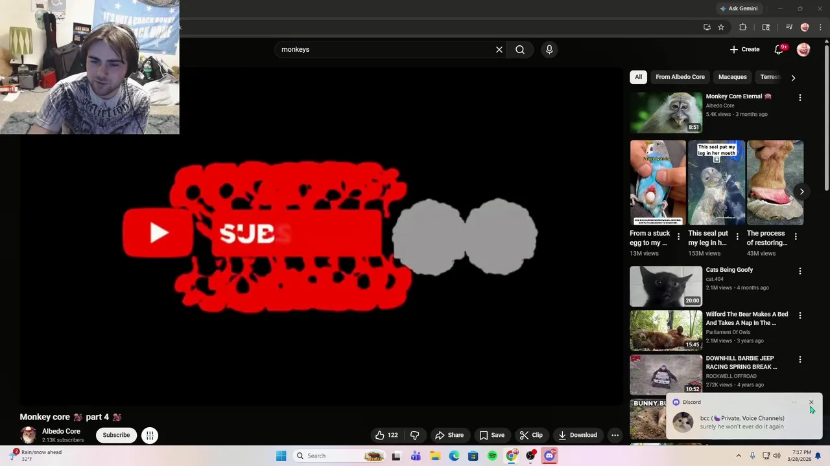
Task: Open the Albedo Core channel avatar
Action: pyautogui.click(x=28, y=435)
